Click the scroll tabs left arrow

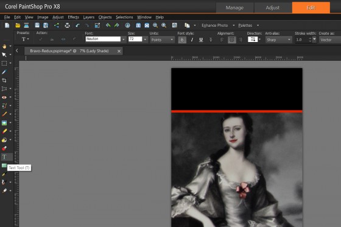(x=17, y=51)
